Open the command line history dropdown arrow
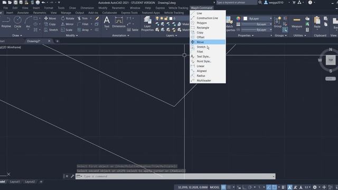Viewport: 338px width, 190px height. (274, 176)
